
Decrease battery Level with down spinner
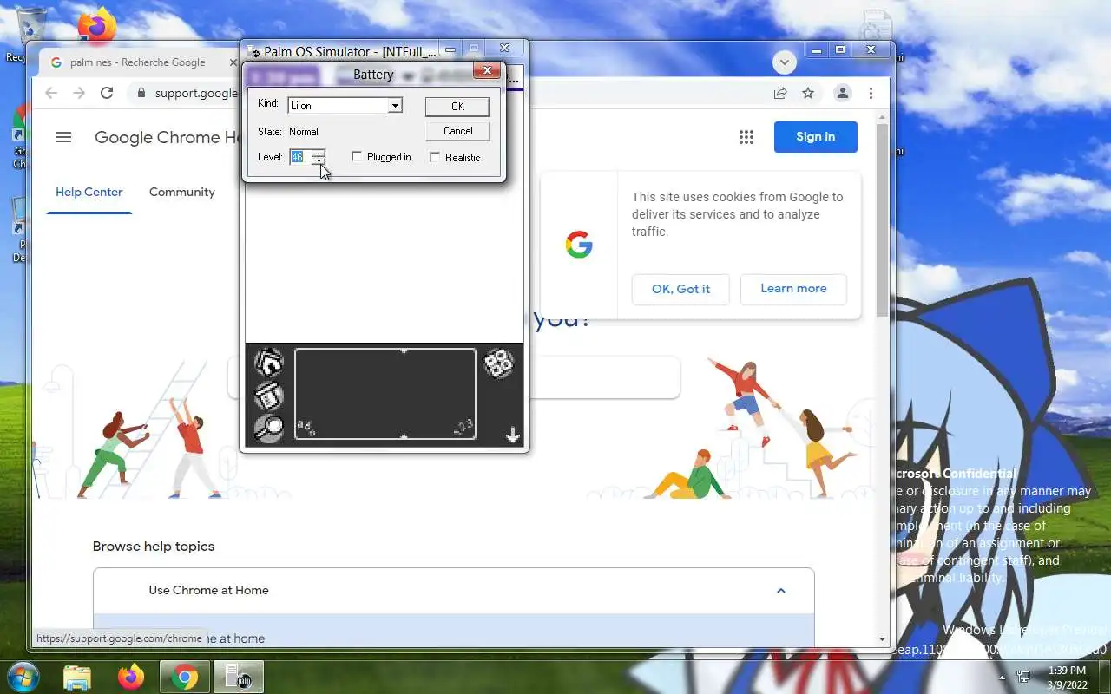(318, 160)
